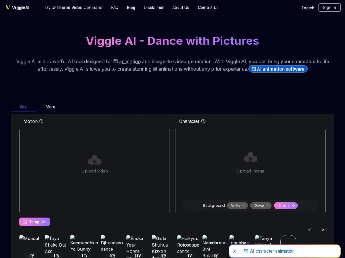Screen dimensions: 345x258
Task: Open Character help question-mark icon
Action: tap(203, 121)
